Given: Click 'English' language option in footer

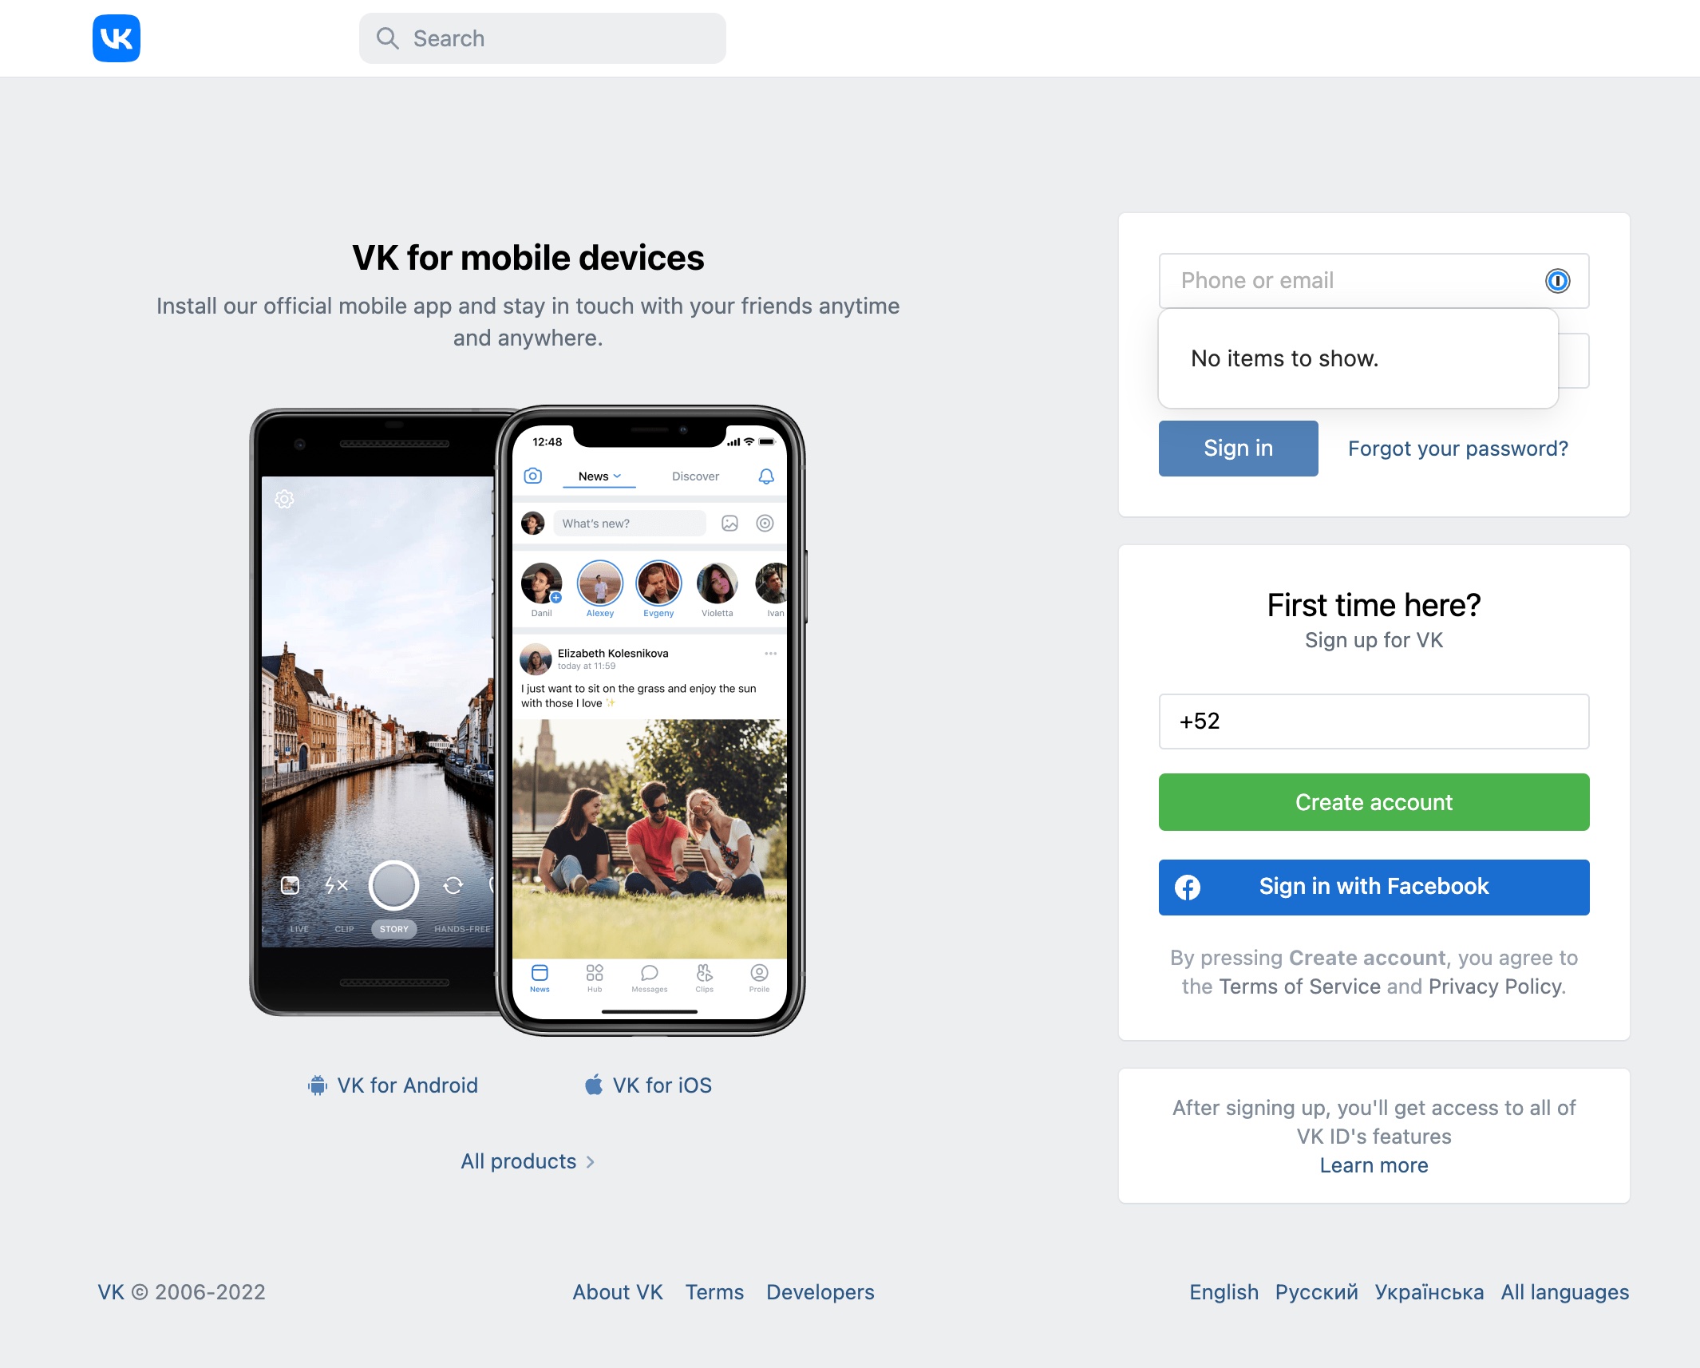Looking at the screenshot, I should [x=1224, y=1293].
